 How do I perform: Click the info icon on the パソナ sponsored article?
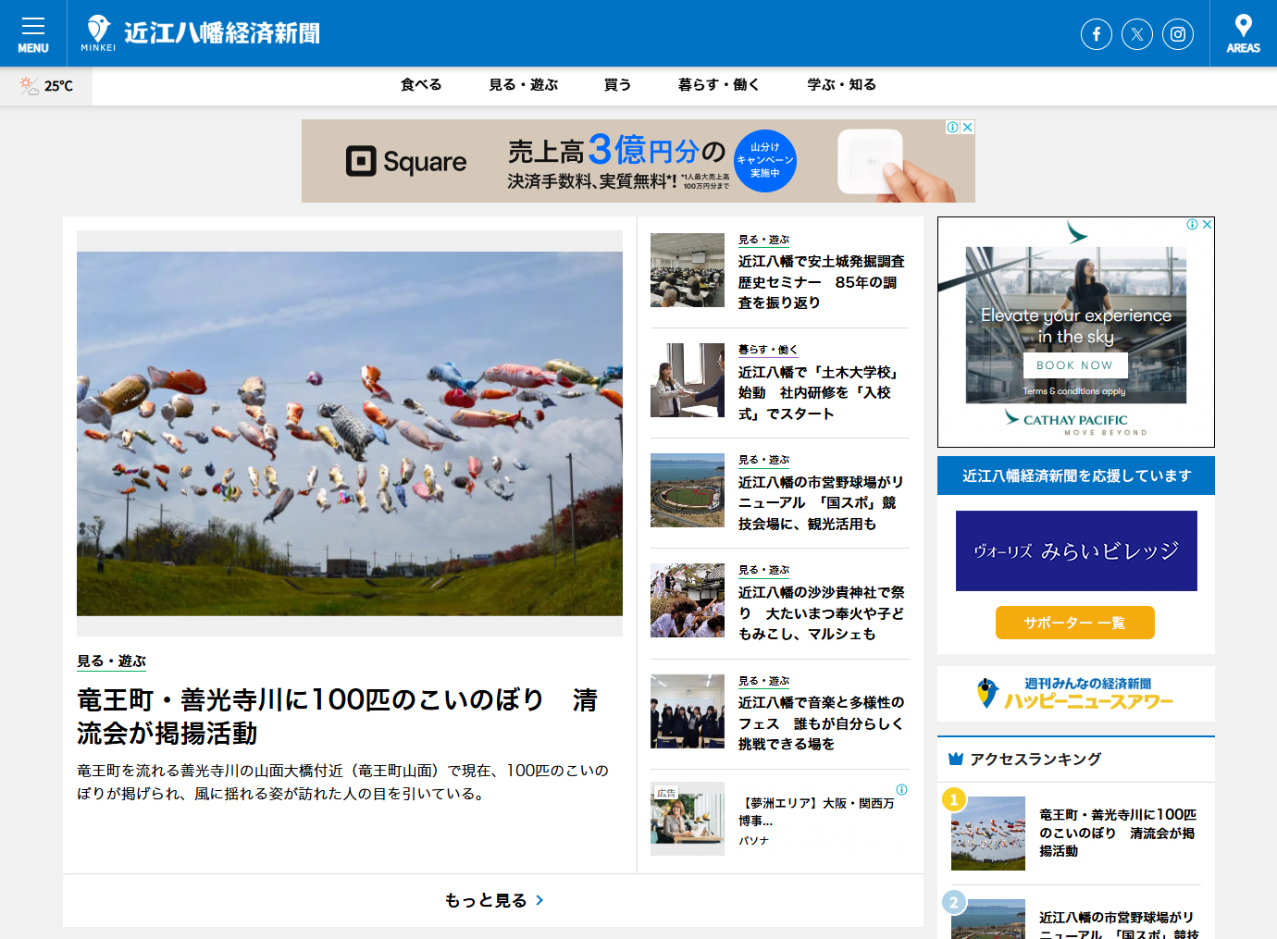click(x=902, y=790)
